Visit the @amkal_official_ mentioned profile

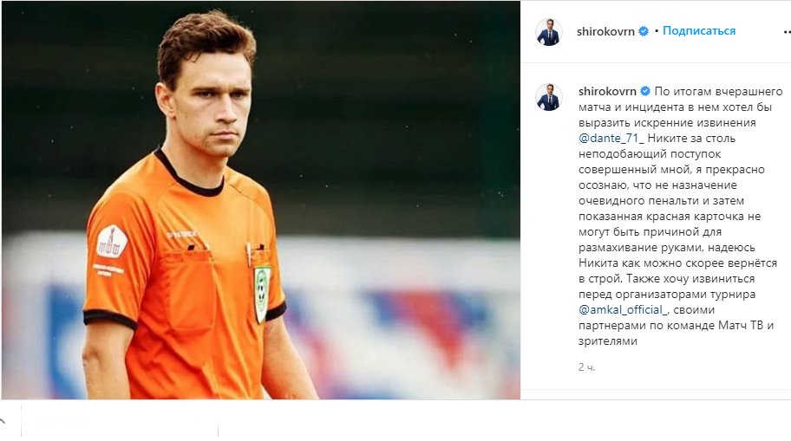coord(623,309)
